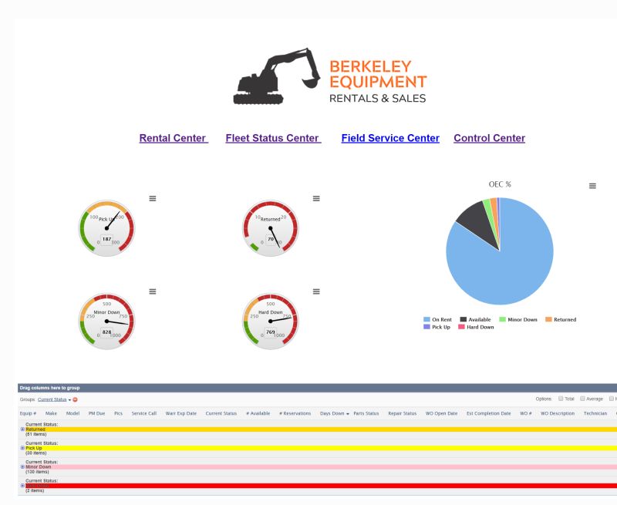Open the Pick Up gauge chart menu
The height and width of the screenshot is (505, 617).
click(x=153, y=198)
